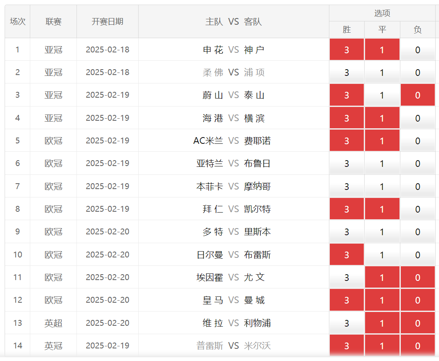Deselect 胜 option for 皇马 VS 曼城
This screenshot has width=439, height=361.
pos(347,300)
